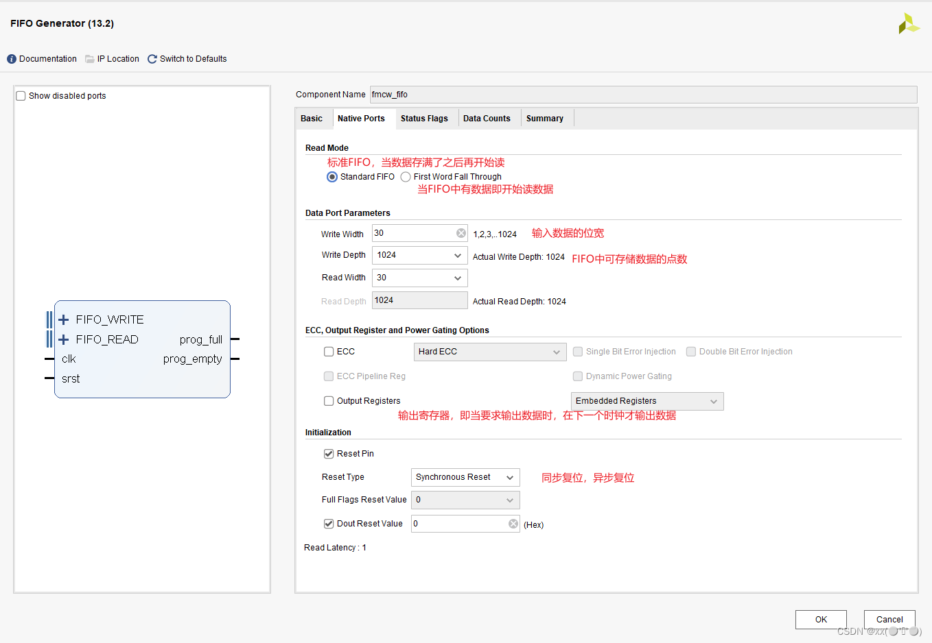The width and height of the screenshot is (932, 643).
Task: Click the prog_full port label
Action: pos(201,339)
